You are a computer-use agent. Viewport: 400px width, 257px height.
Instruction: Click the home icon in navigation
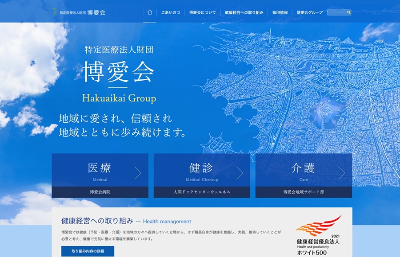[150, 12]
